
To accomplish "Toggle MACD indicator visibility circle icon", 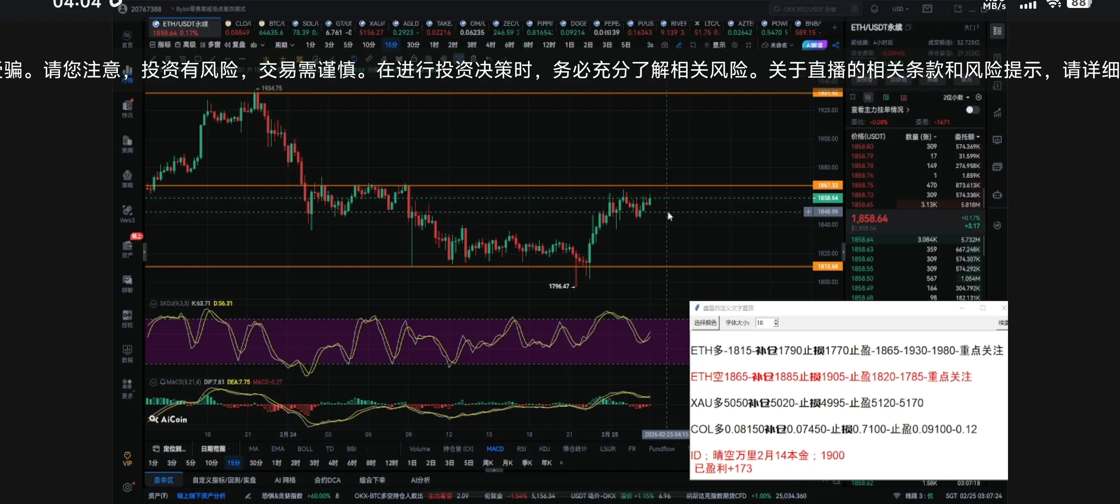I will 153,382.
